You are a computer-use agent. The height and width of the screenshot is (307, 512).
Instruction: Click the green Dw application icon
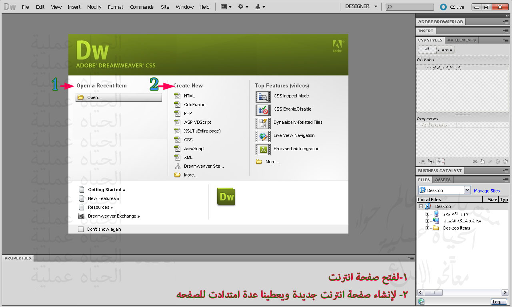[226, 196]
